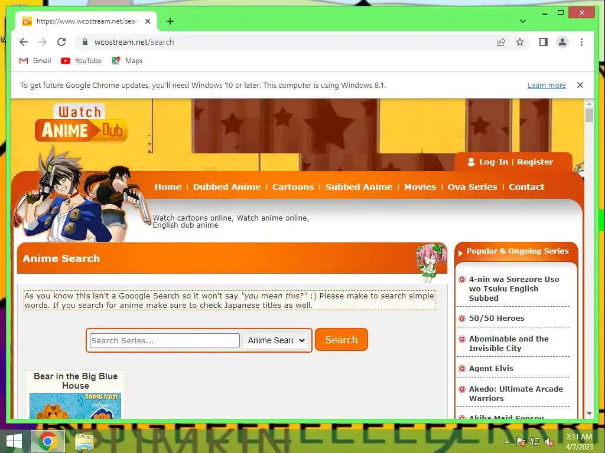
Task: Open the Dubbed Anime menu item
Action: tap(227, 187)
